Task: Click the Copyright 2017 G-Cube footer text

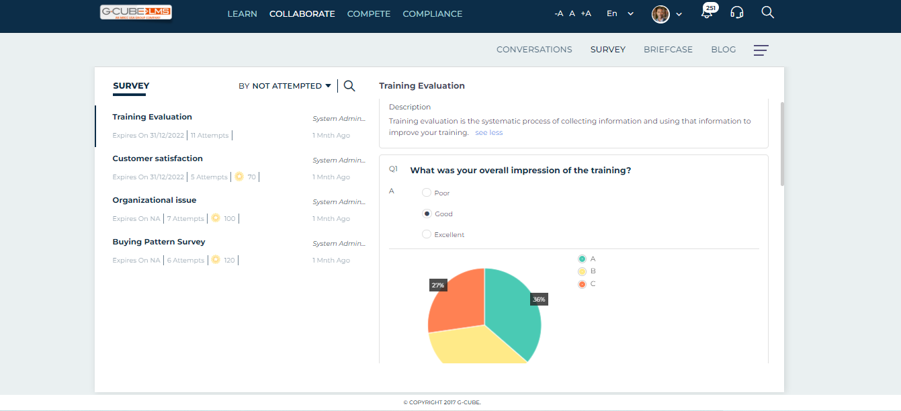Action: [442, 403]
